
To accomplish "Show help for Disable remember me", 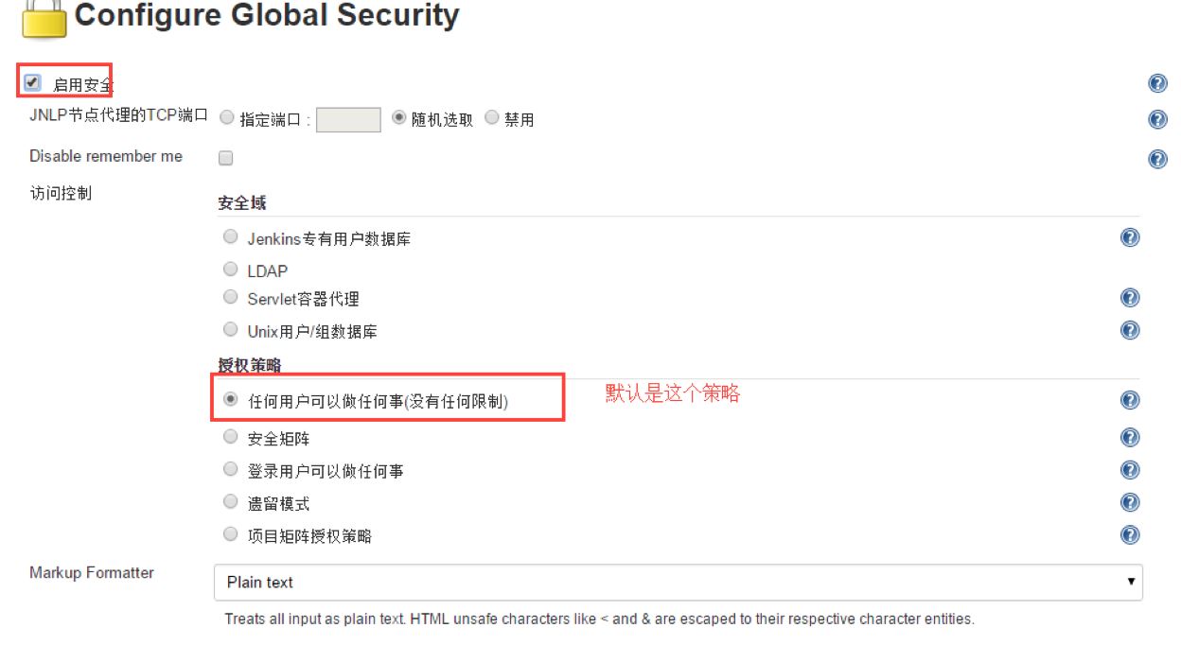I will click(x=1156, y=159).
